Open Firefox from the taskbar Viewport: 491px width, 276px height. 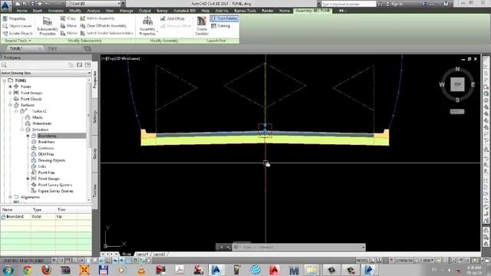tap(46, 270)
